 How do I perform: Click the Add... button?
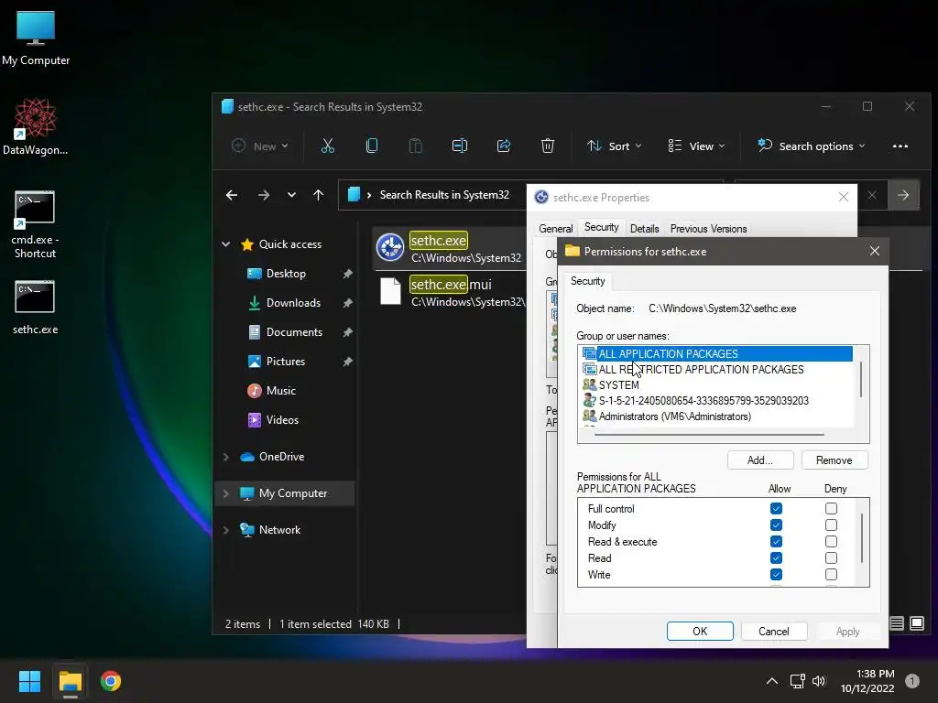(x=760, y=460)
